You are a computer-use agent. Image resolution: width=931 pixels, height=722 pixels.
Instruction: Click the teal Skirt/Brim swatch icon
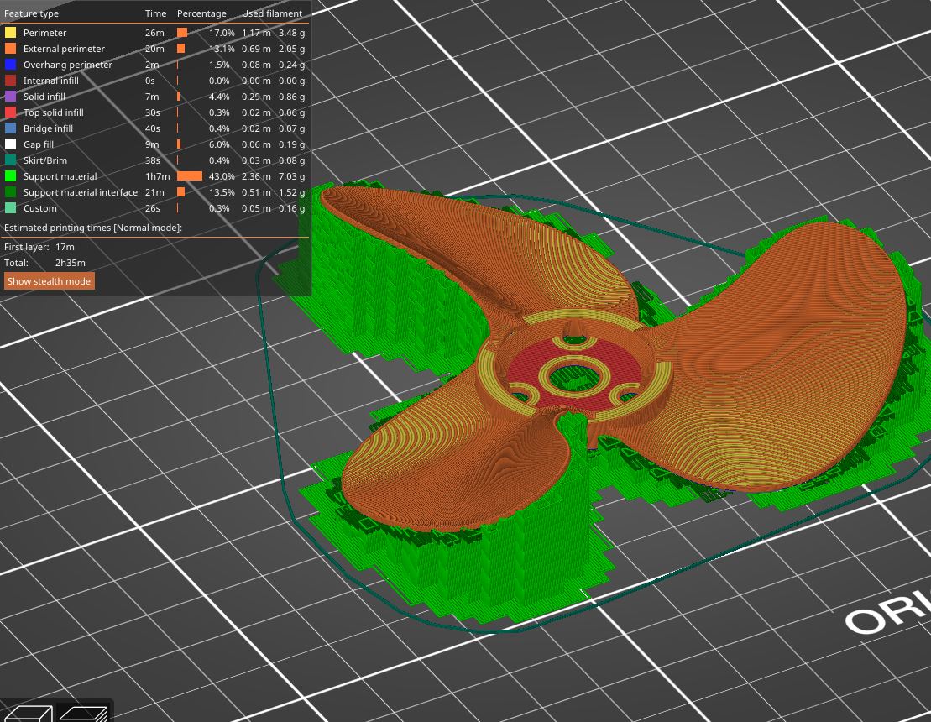coord(10,160)
